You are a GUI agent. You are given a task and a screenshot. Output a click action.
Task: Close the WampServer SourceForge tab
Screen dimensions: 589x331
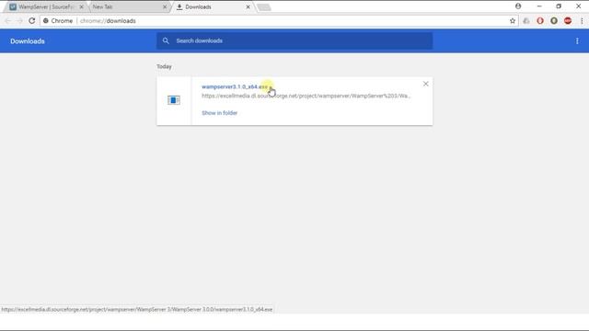coord(82,6)
